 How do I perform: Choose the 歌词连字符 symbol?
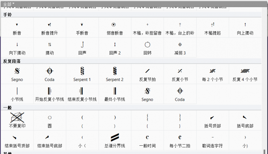tap(212, 141)
